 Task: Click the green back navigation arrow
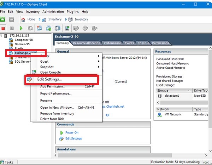(x=2, y=19)
